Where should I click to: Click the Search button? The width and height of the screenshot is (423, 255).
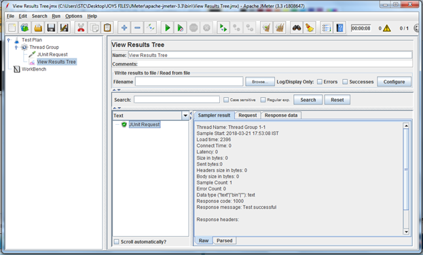coord(308,100)
